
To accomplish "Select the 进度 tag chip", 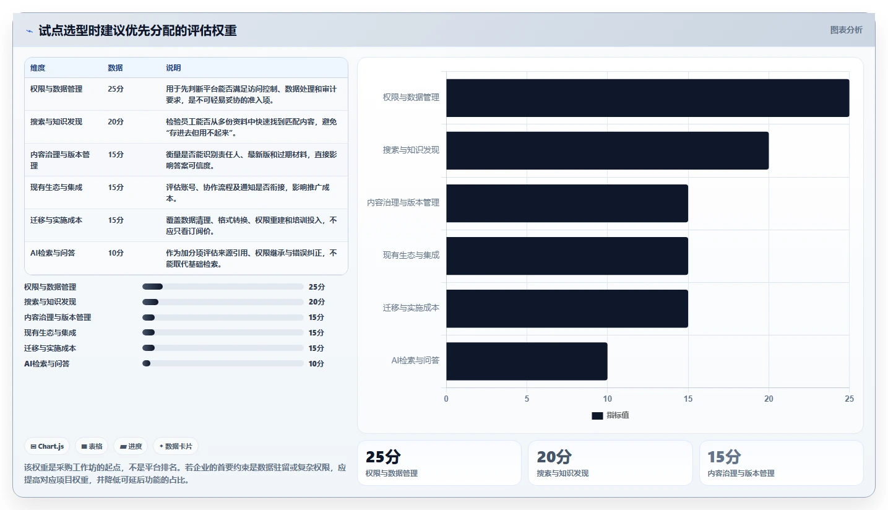I will (x=131, y=446).
